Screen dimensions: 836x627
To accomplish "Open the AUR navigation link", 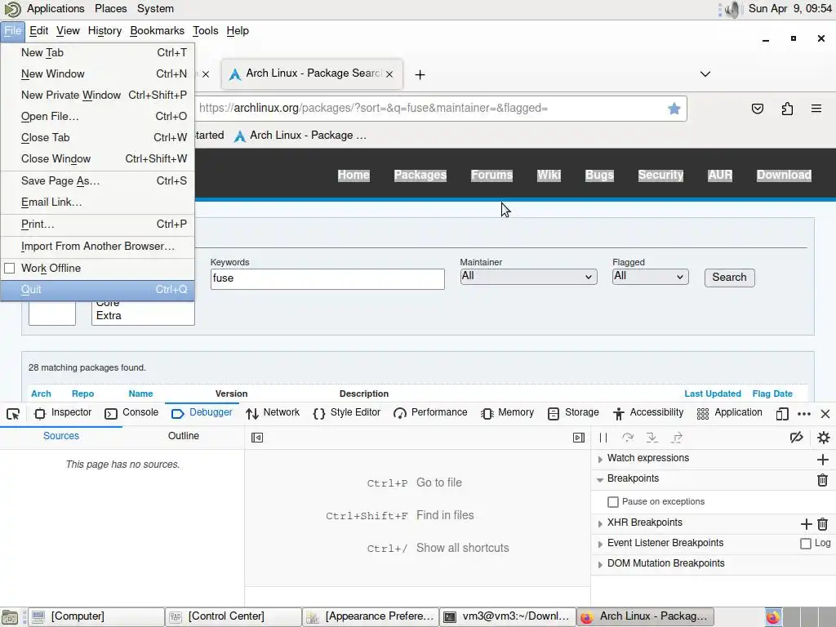I will (x=720, y=176).
